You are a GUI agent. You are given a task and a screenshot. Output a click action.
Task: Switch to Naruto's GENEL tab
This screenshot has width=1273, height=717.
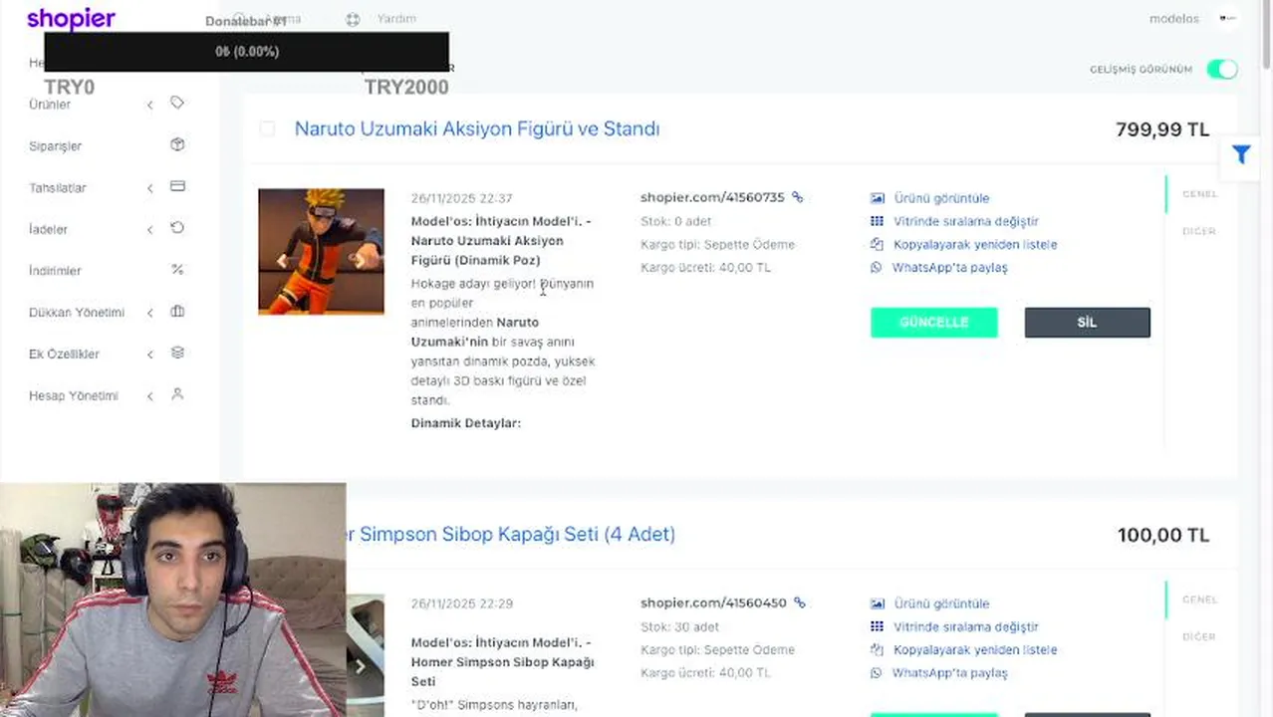tap(1199, 194)
